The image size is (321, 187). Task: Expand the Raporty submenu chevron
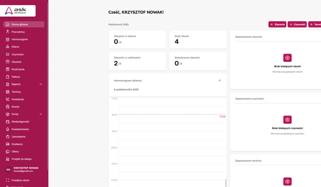(41, 84)
